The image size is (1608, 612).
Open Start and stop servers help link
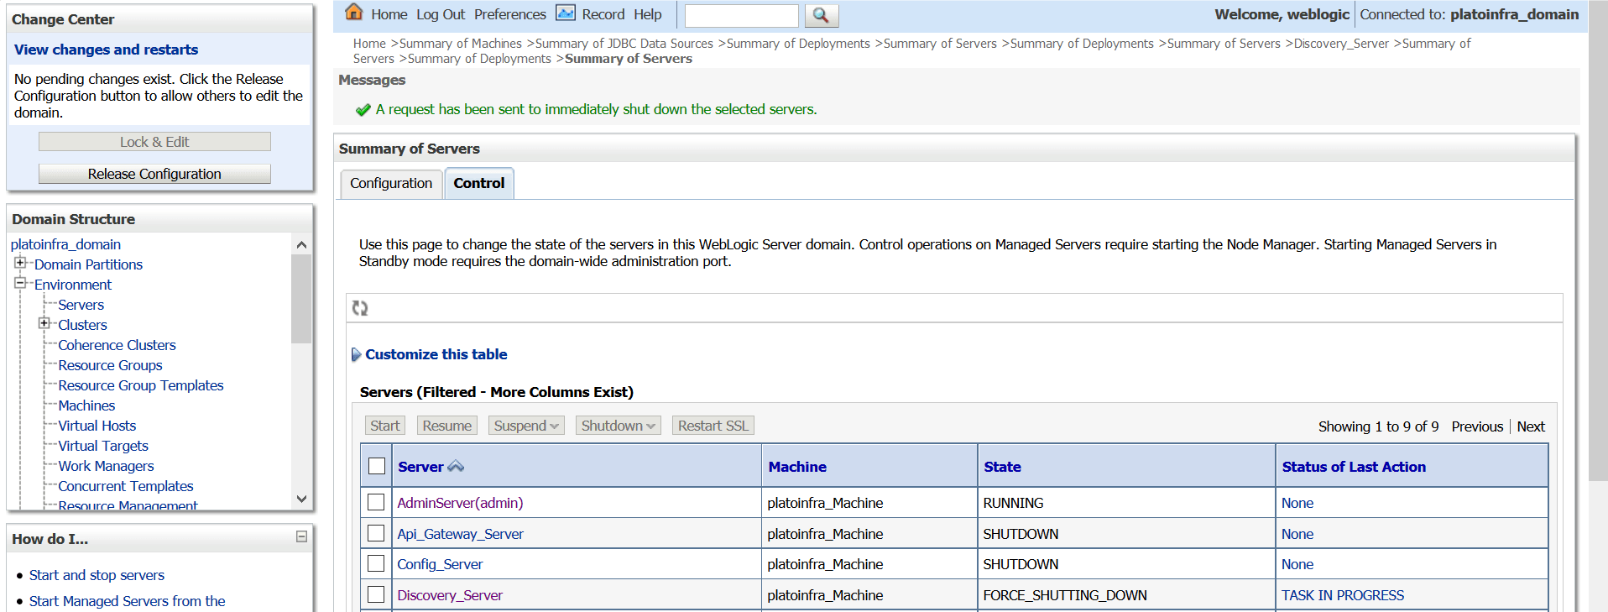coord(97,575)
